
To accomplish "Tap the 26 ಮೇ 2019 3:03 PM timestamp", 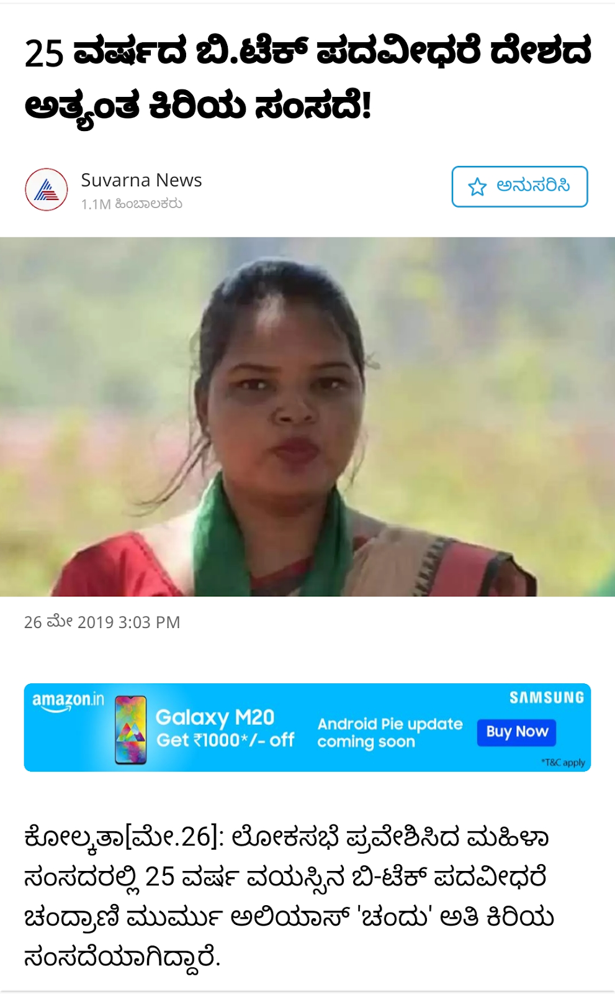I will [102, 622].
